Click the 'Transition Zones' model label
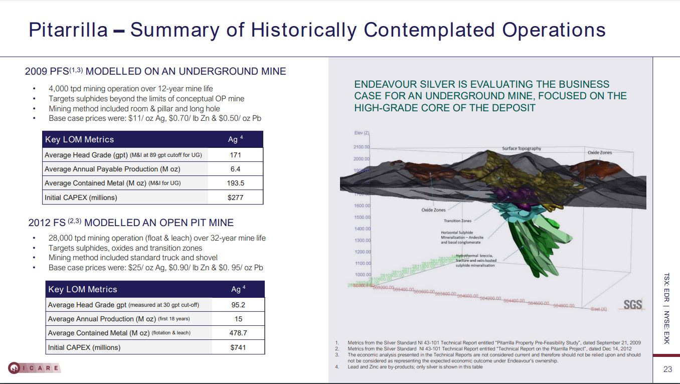Viewport: 680px width, 384px height. click(457, 221)
